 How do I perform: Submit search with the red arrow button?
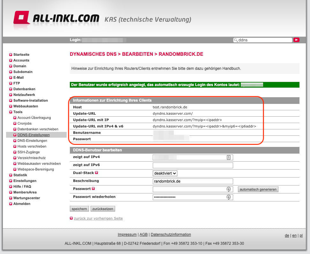tap(296, 40)
